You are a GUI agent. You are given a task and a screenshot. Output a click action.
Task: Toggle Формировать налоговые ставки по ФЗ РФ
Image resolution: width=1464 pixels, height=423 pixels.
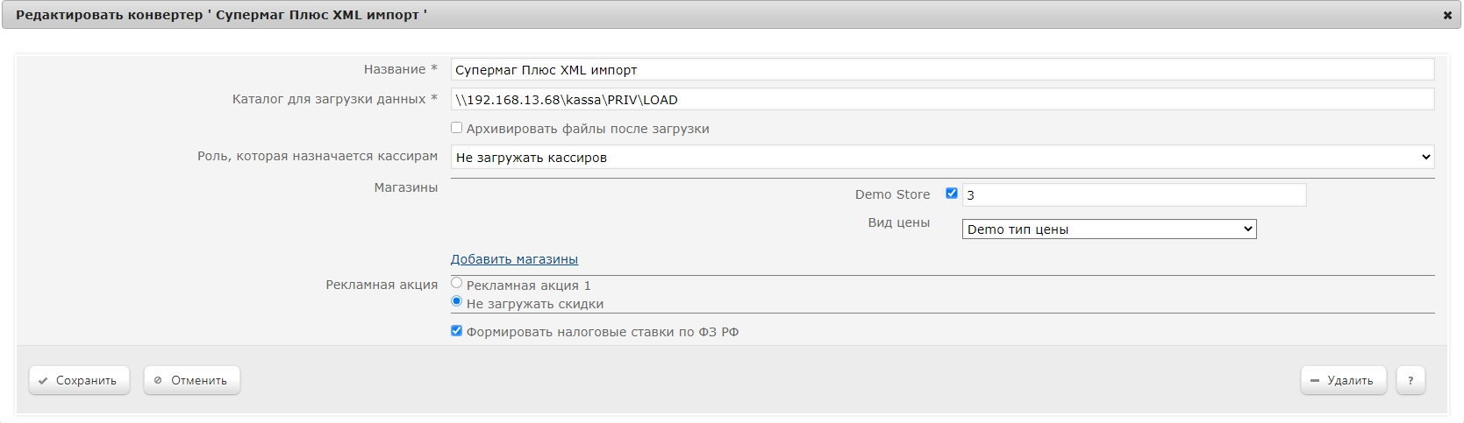[456, 331]
